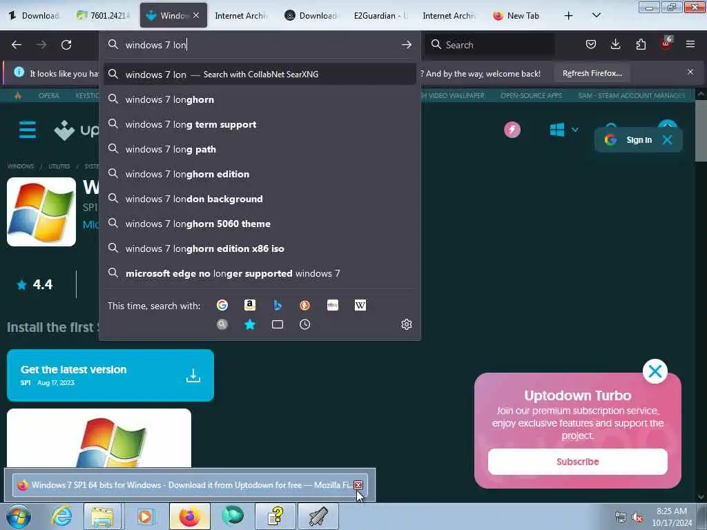Open SAM - Steam Account Manager bookmark
The image size is (707, 530).
click(x=631, y=95)
